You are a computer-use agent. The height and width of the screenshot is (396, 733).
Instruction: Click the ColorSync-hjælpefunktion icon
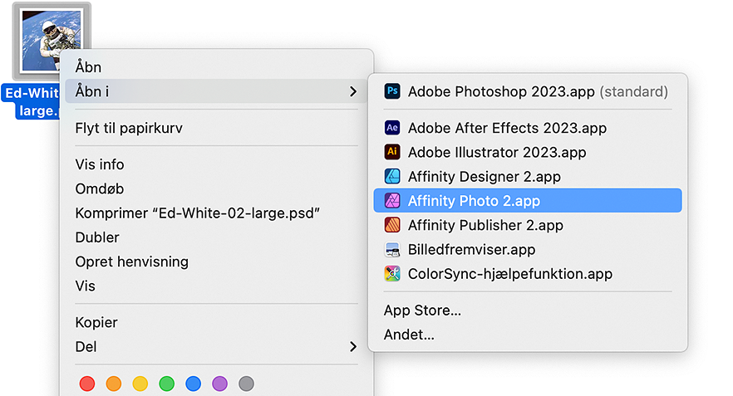[392, 273]
